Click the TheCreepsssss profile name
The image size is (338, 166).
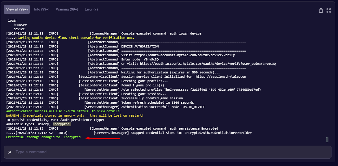click(176, 89)
